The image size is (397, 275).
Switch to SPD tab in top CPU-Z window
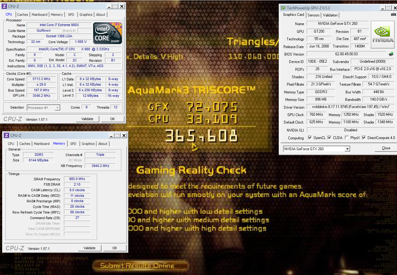(71, 15)
